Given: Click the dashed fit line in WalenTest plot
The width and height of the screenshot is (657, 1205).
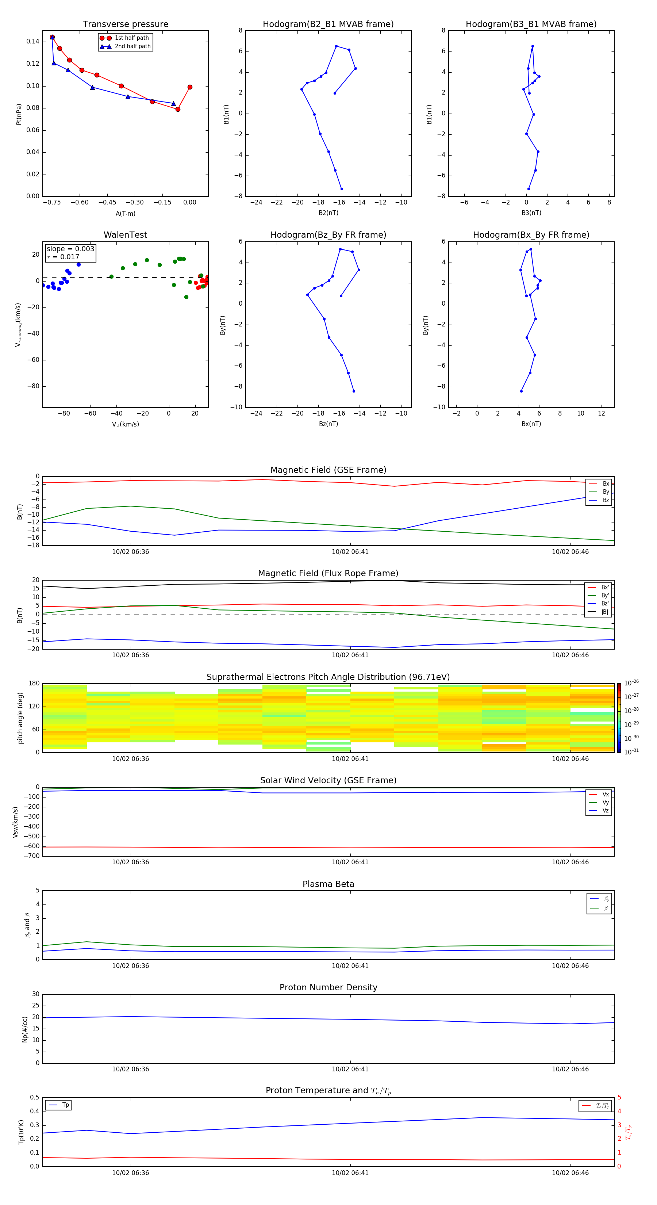Looking at the screenshot, I should click(x=125, y=278).
